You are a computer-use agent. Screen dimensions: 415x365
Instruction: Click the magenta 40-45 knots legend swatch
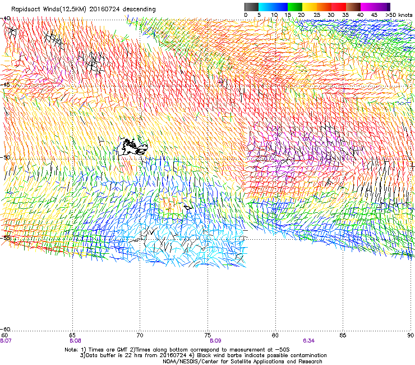coord(368,7)
